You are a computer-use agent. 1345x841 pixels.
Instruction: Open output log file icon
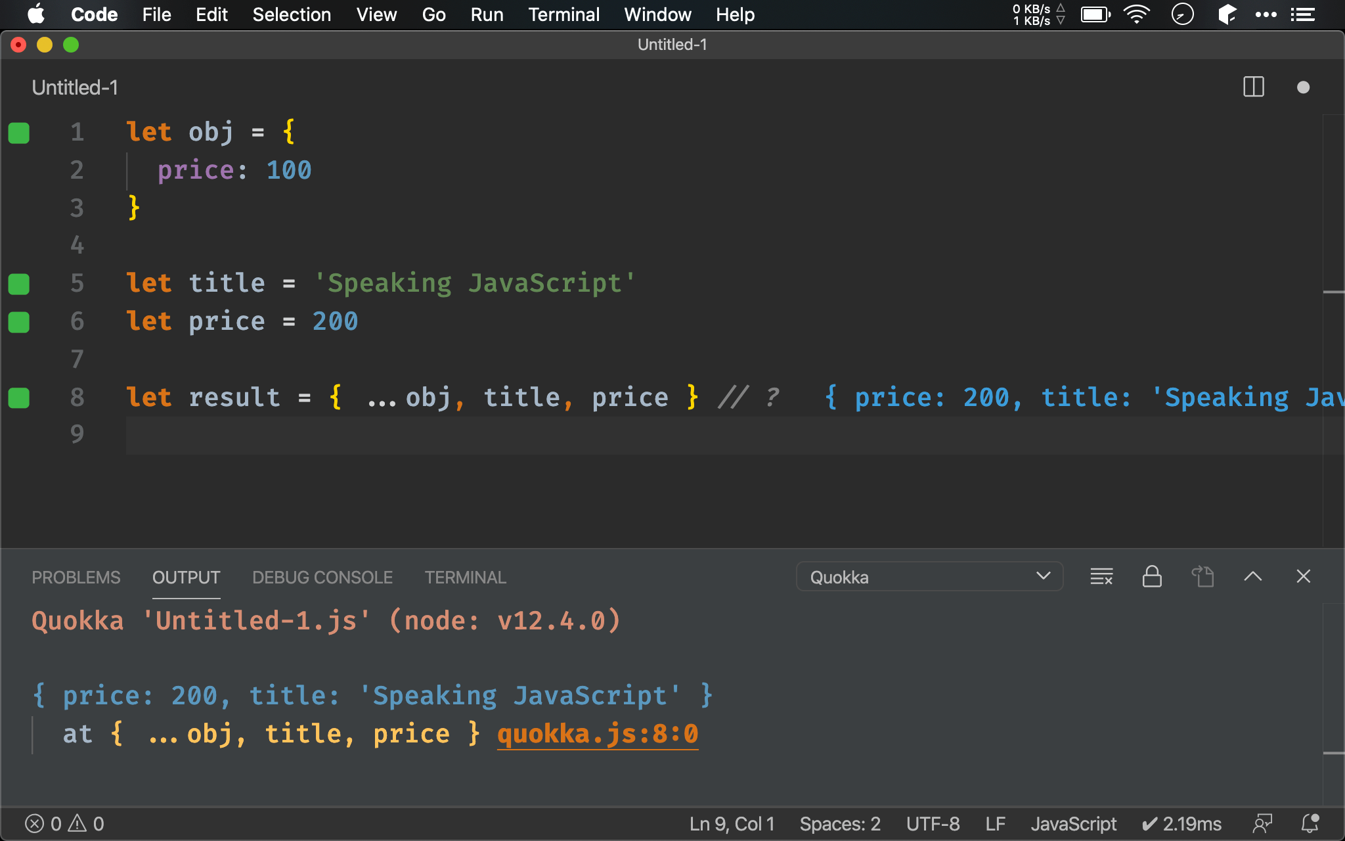point(1202,577)
